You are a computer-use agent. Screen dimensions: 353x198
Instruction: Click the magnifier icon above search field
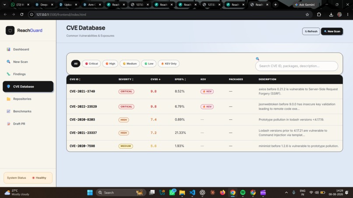[x=258, y=59]
